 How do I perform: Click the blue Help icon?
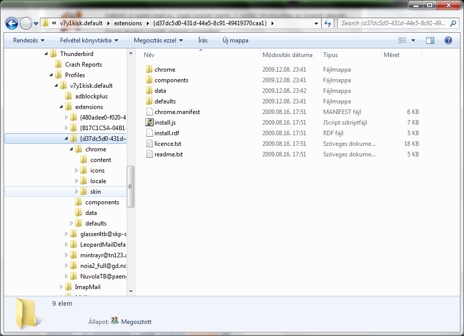(448, 40)
